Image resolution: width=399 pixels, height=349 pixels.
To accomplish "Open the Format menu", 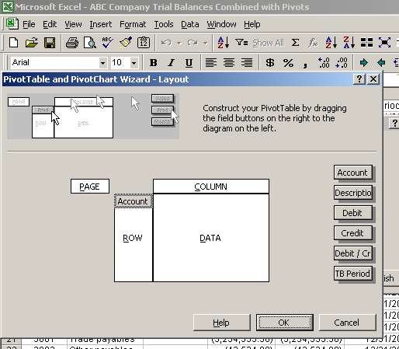I will 133,24.
